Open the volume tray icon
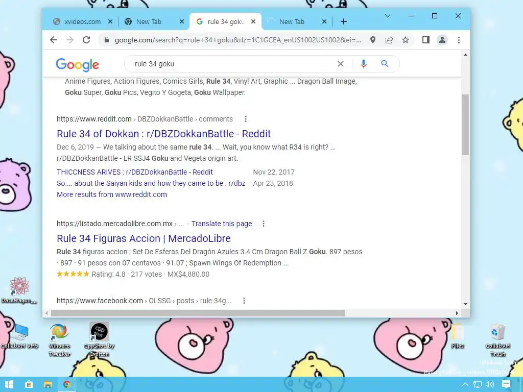523x392 pixels. tap(490, 385)
